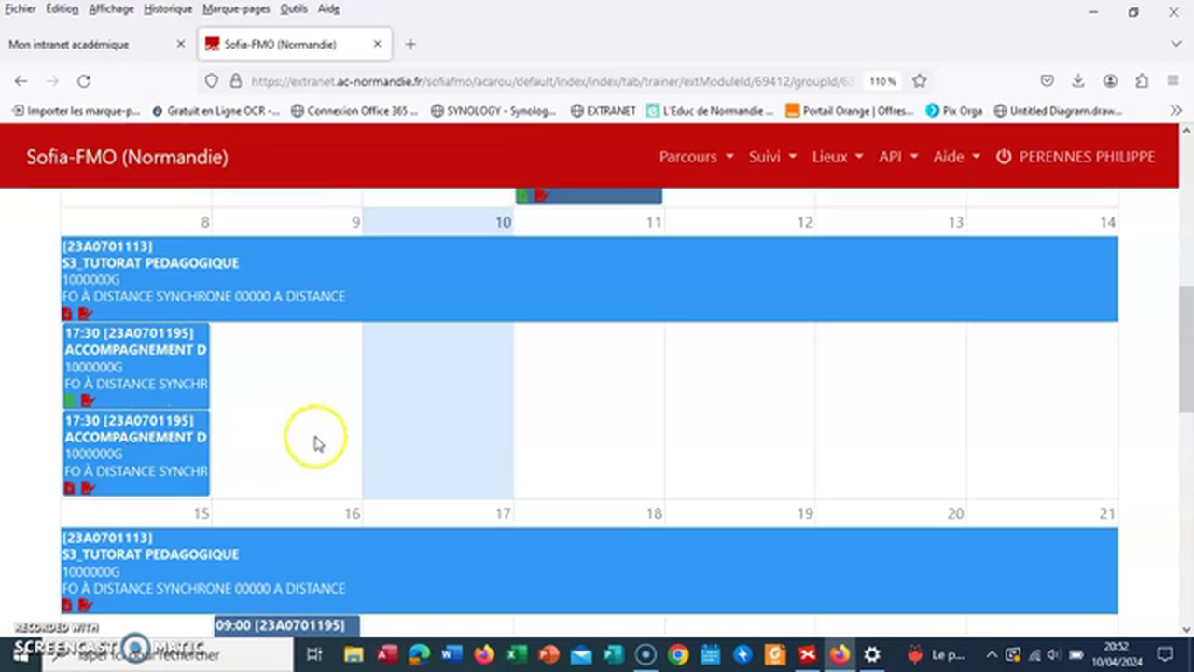The height and width of the screenshot is (672, 1194).
Task: Open the Firefox account icon
Action: coord(1110,81)
